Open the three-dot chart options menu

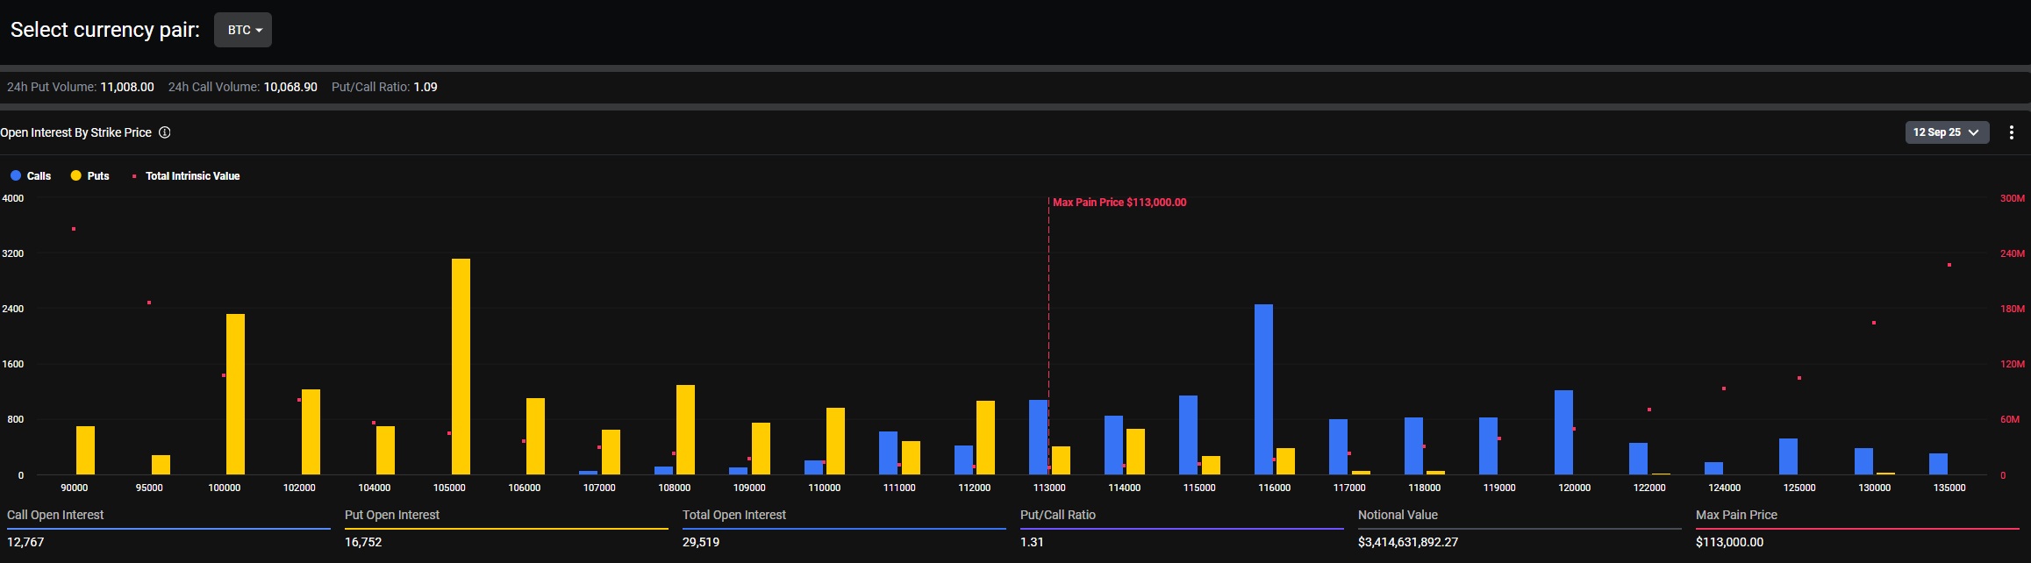[2011, 132]
